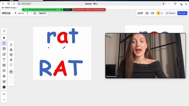
Task: Open the browser three-dot menu
Action: point(169,4)
